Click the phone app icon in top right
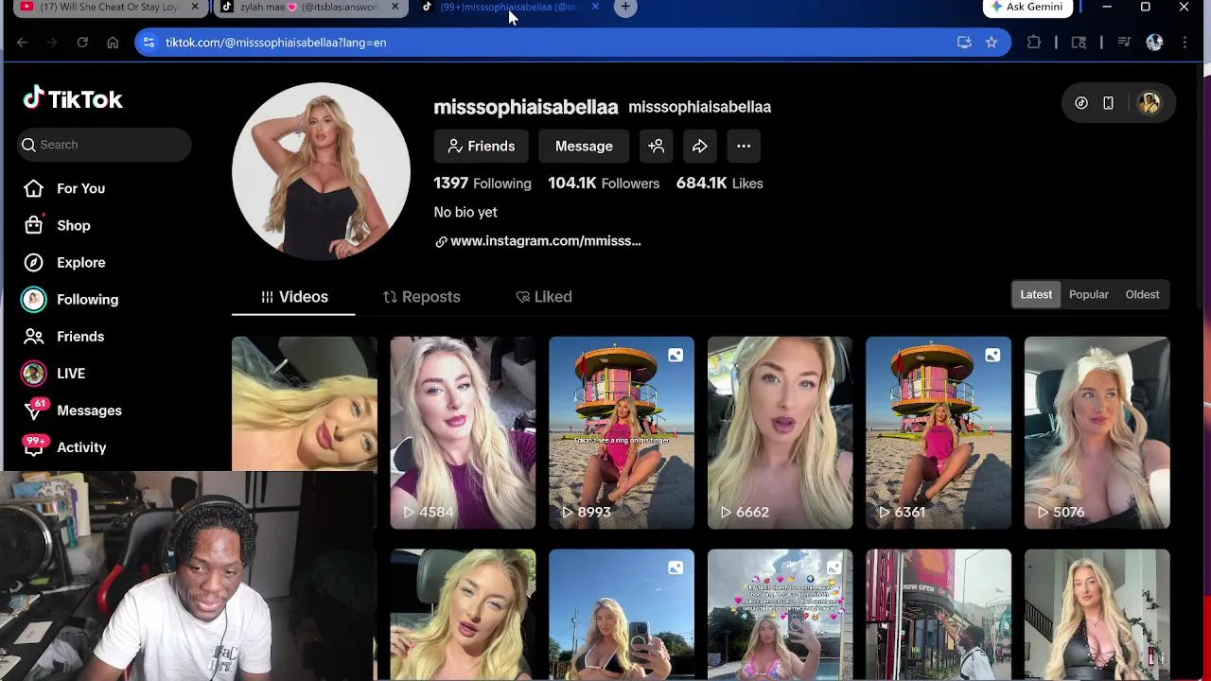The width and height of the screenshot is (1211, 681). coord(1108,103)
